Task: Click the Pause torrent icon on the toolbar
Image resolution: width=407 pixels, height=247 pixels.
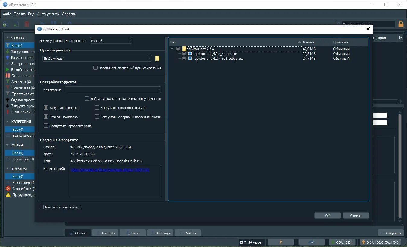Action: click(53, 23)
